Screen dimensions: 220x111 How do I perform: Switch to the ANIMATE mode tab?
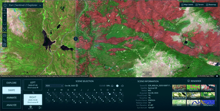(x=11, y=98)
